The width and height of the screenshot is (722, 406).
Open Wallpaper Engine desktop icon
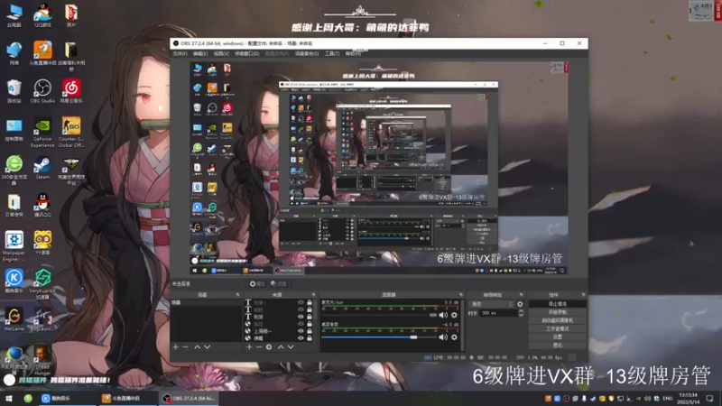point(14,246)
